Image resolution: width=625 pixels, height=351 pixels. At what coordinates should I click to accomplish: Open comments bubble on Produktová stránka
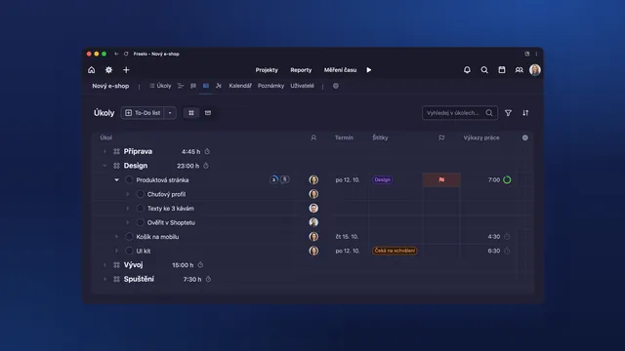click(x=284, y=179)
